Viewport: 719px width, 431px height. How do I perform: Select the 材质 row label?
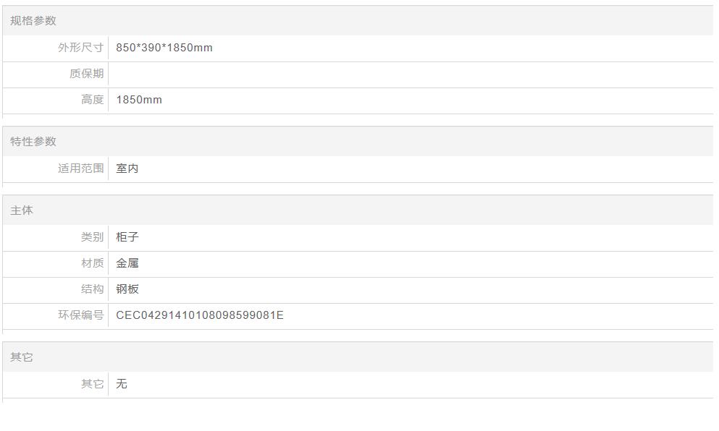pyautogui.click(x=93, y=263)
